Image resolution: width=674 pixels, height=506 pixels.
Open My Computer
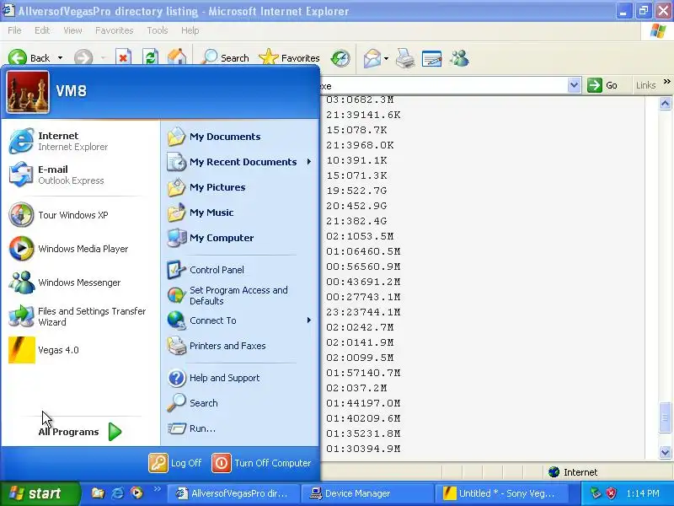point(240,238)
